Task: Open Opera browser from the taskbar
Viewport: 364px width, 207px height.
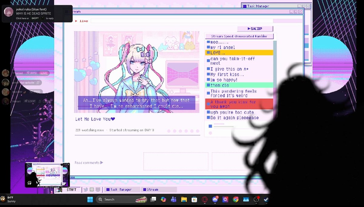Action: click(x=205, y=199)
